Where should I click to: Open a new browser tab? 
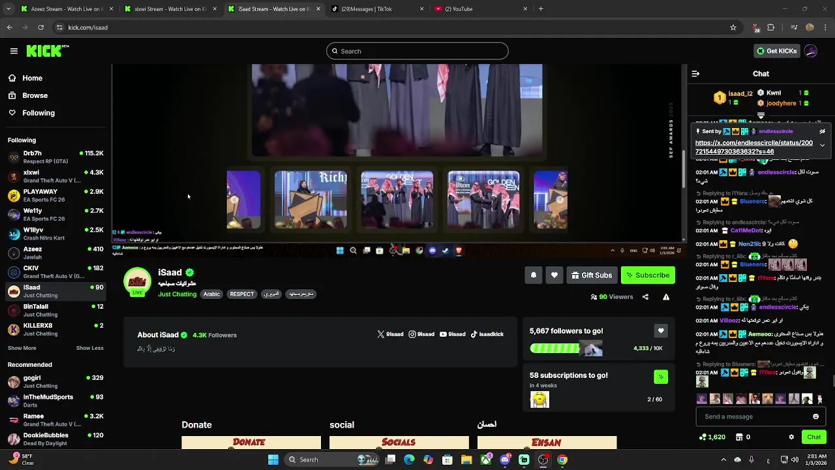click(x=541, y=9)
